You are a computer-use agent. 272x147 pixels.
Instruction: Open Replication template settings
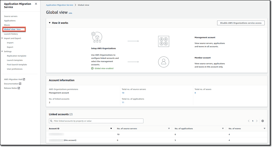coord(16,56)
